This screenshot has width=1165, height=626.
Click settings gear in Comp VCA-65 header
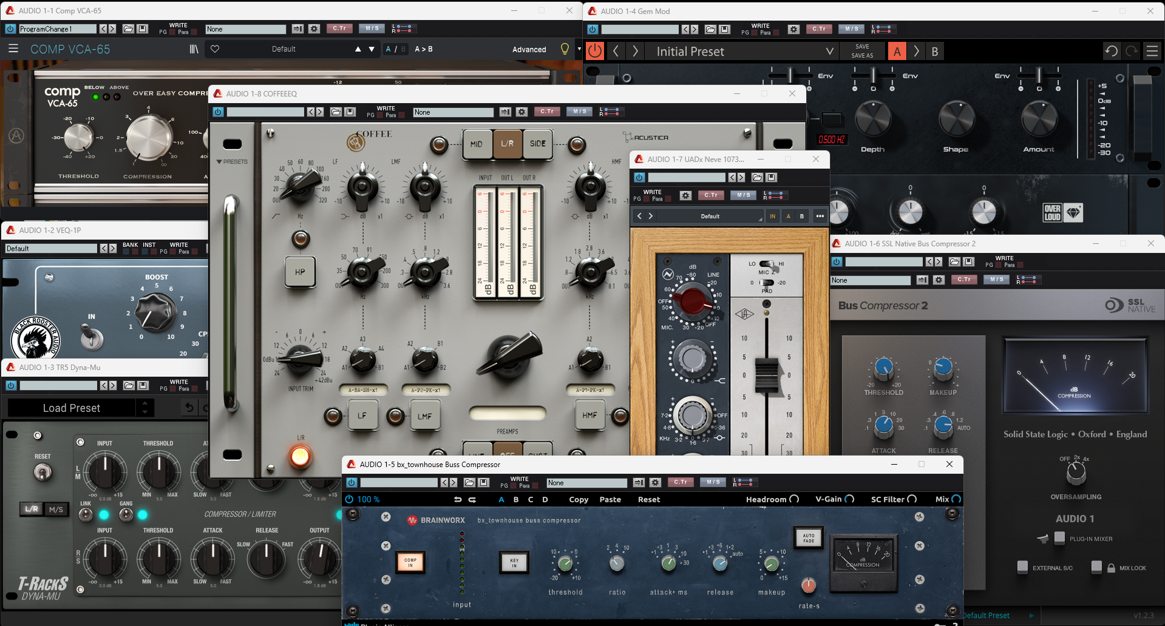click(x=314, y=29)
